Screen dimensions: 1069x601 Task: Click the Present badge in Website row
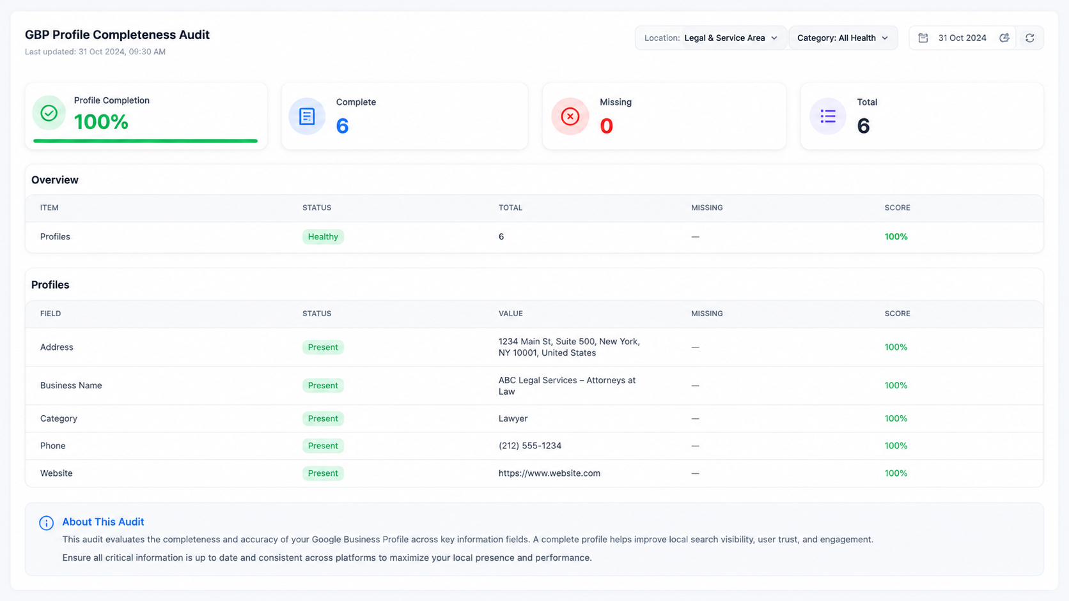point(323,473)
